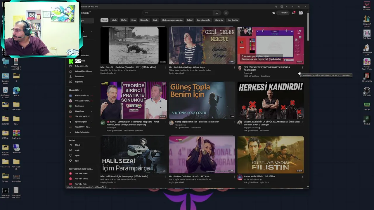The width and height of the screenshot is (374, 210).
Task: Select the Son yüklenenler chip
Action: coord(204,20)
